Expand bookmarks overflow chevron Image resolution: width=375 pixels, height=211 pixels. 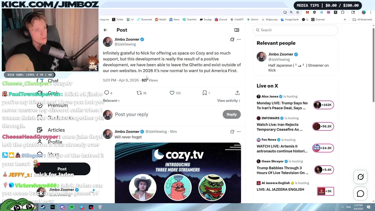point(345,20)
